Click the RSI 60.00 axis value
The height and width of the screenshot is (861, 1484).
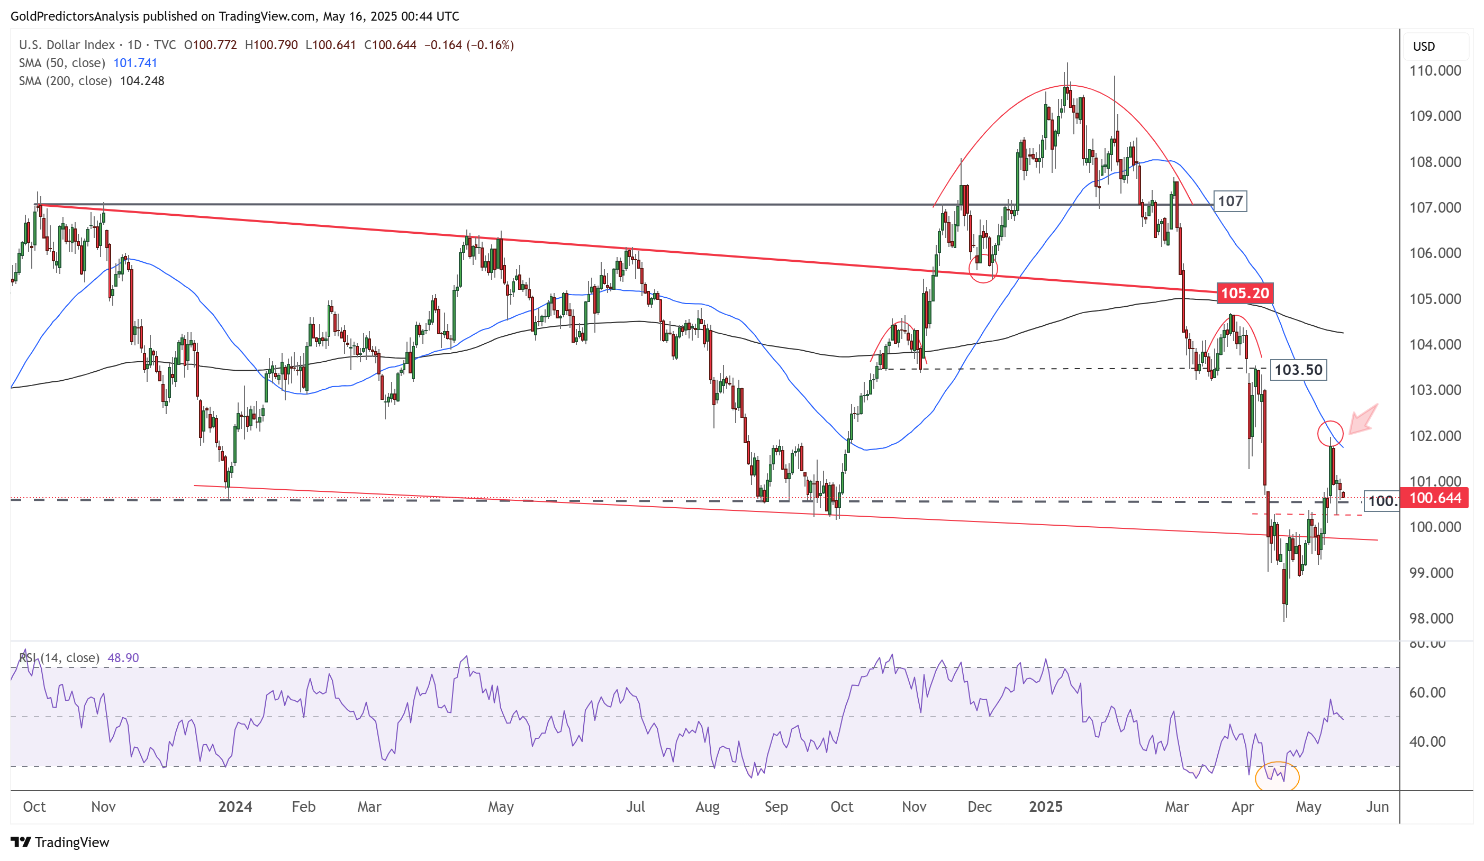[x=1427, y=692]
